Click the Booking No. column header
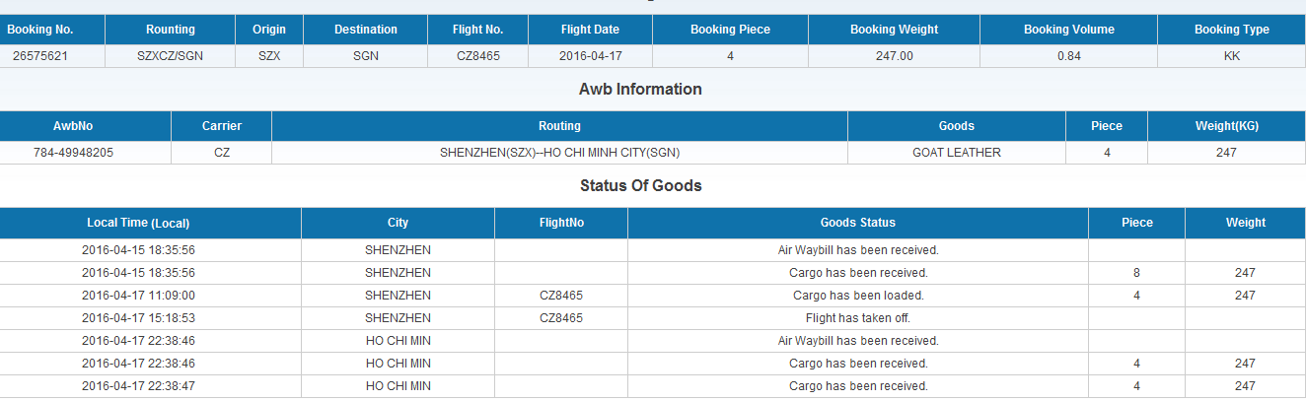1306x401 pixels. point(40,30)
